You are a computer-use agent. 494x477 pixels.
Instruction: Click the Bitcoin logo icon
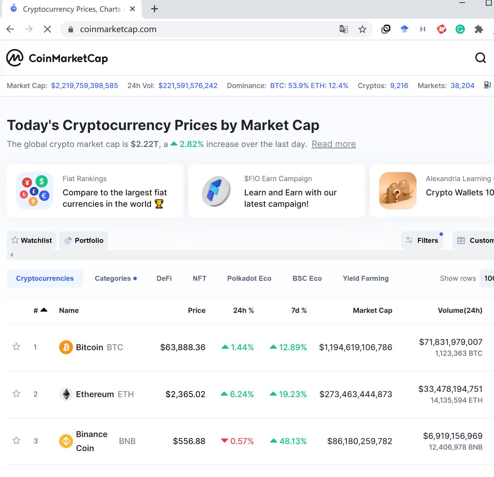pyautogui.click(x=66, y=347)
